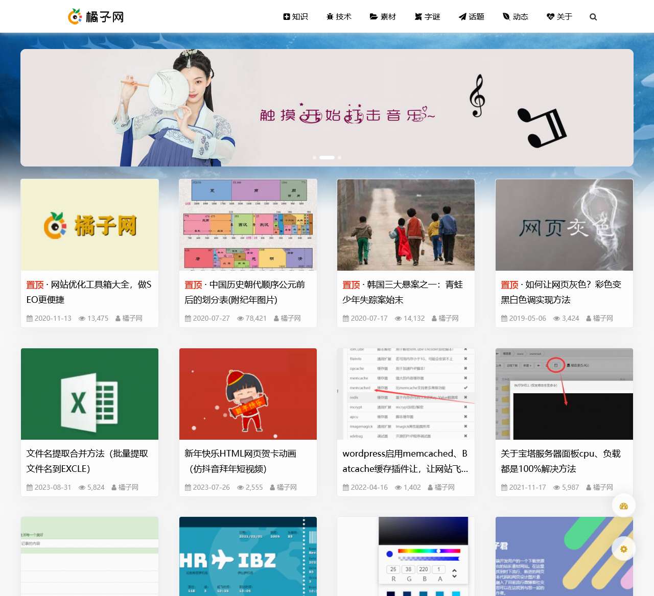Viewport: 654px width, 596px height.
Task: Click author 橘子网 on Excel article card
Action: 128,487
